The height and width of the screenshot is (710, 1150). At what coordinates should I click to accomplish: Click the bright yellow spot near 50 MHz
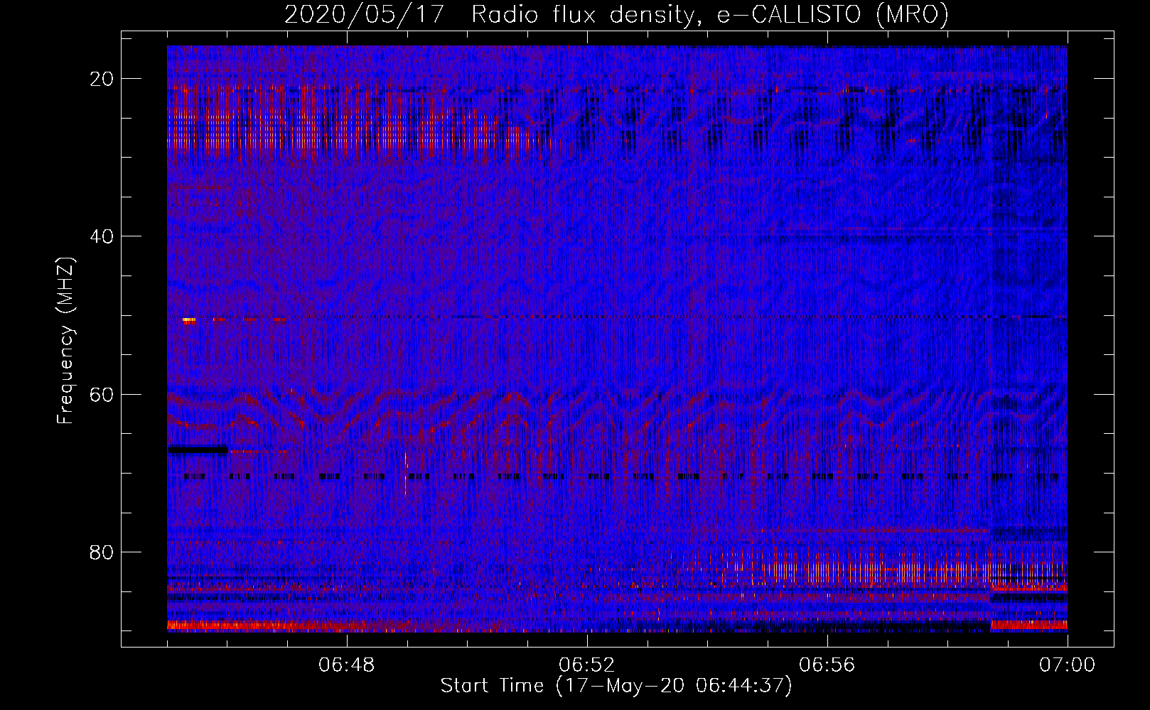click(188, 320)
